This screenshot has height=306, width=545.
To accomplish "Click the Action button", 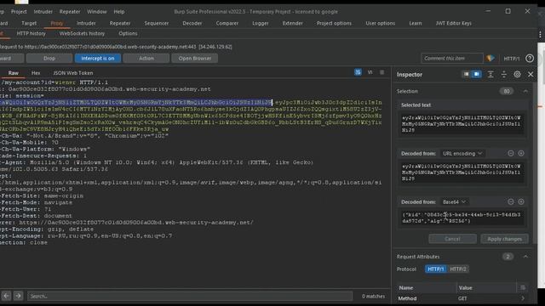I will click(146, 59).
